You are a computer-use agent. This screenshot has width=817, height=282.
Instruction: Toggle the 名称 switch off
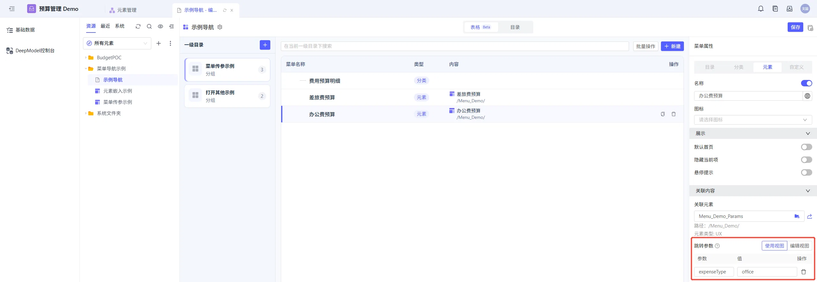[806, 83]
